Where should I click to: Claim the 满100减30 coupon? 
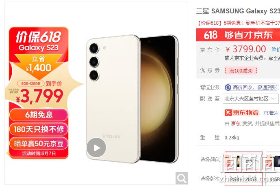click(241, 71)
